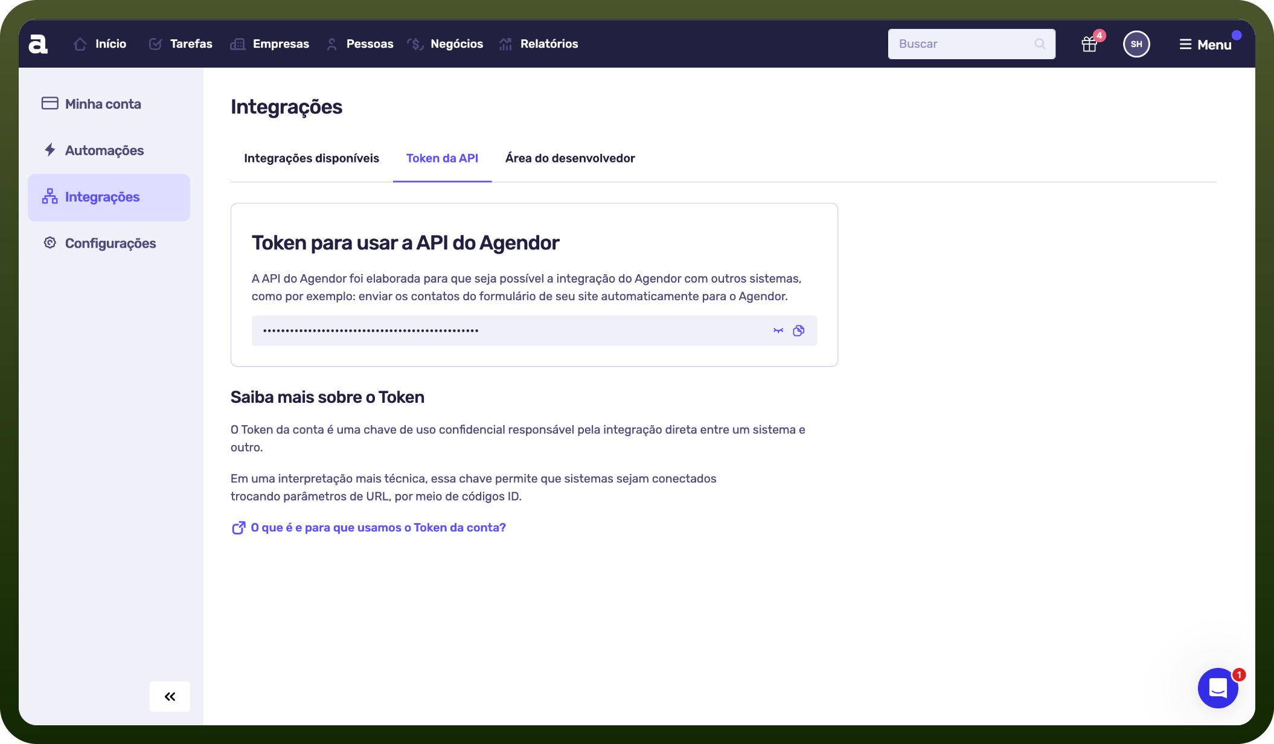Open Configurações in sidebar
Viewport: 1274px width, 744px height.
pos(109,243)
